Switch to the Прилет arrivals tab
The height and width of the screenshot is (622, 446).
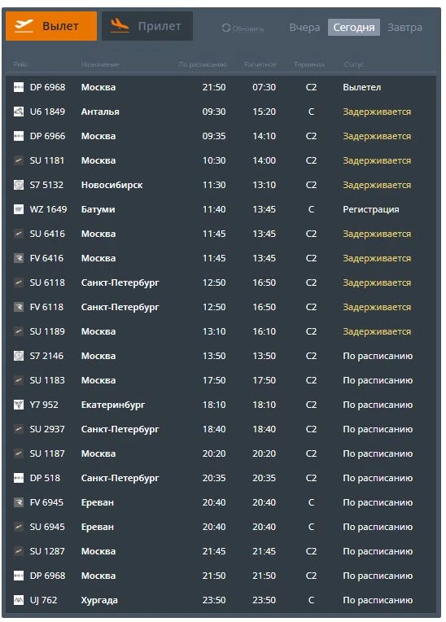click(x=147, y=26)
